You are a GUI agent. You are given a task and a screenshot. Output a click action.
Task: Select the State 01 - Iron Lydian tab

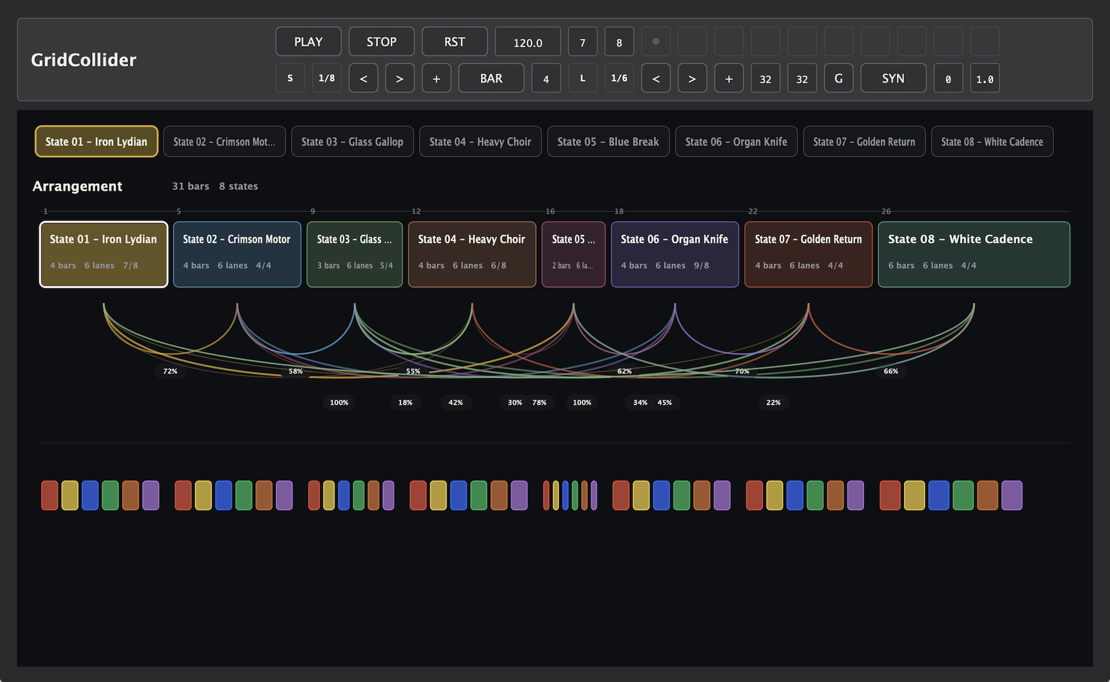(97, 141)
